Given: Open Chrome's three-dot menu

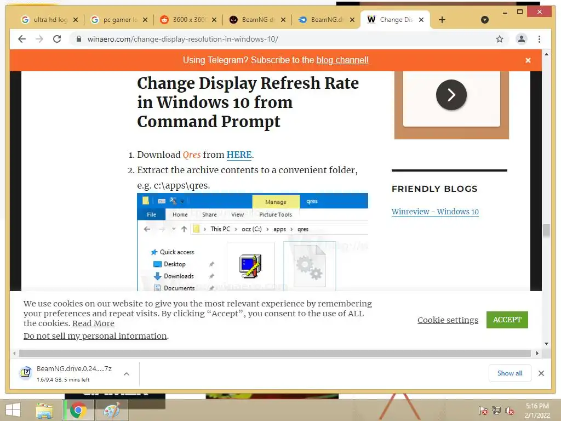Looking at the screenshot, I should point(539,39).
